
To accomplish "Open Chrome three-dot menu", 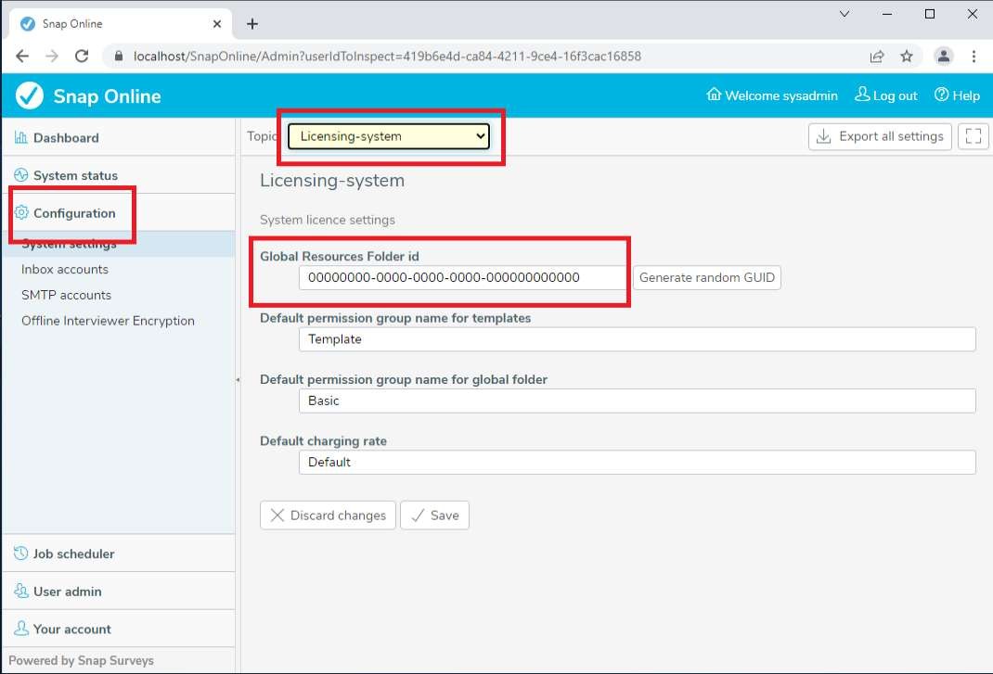I will (x=974, y=56).
